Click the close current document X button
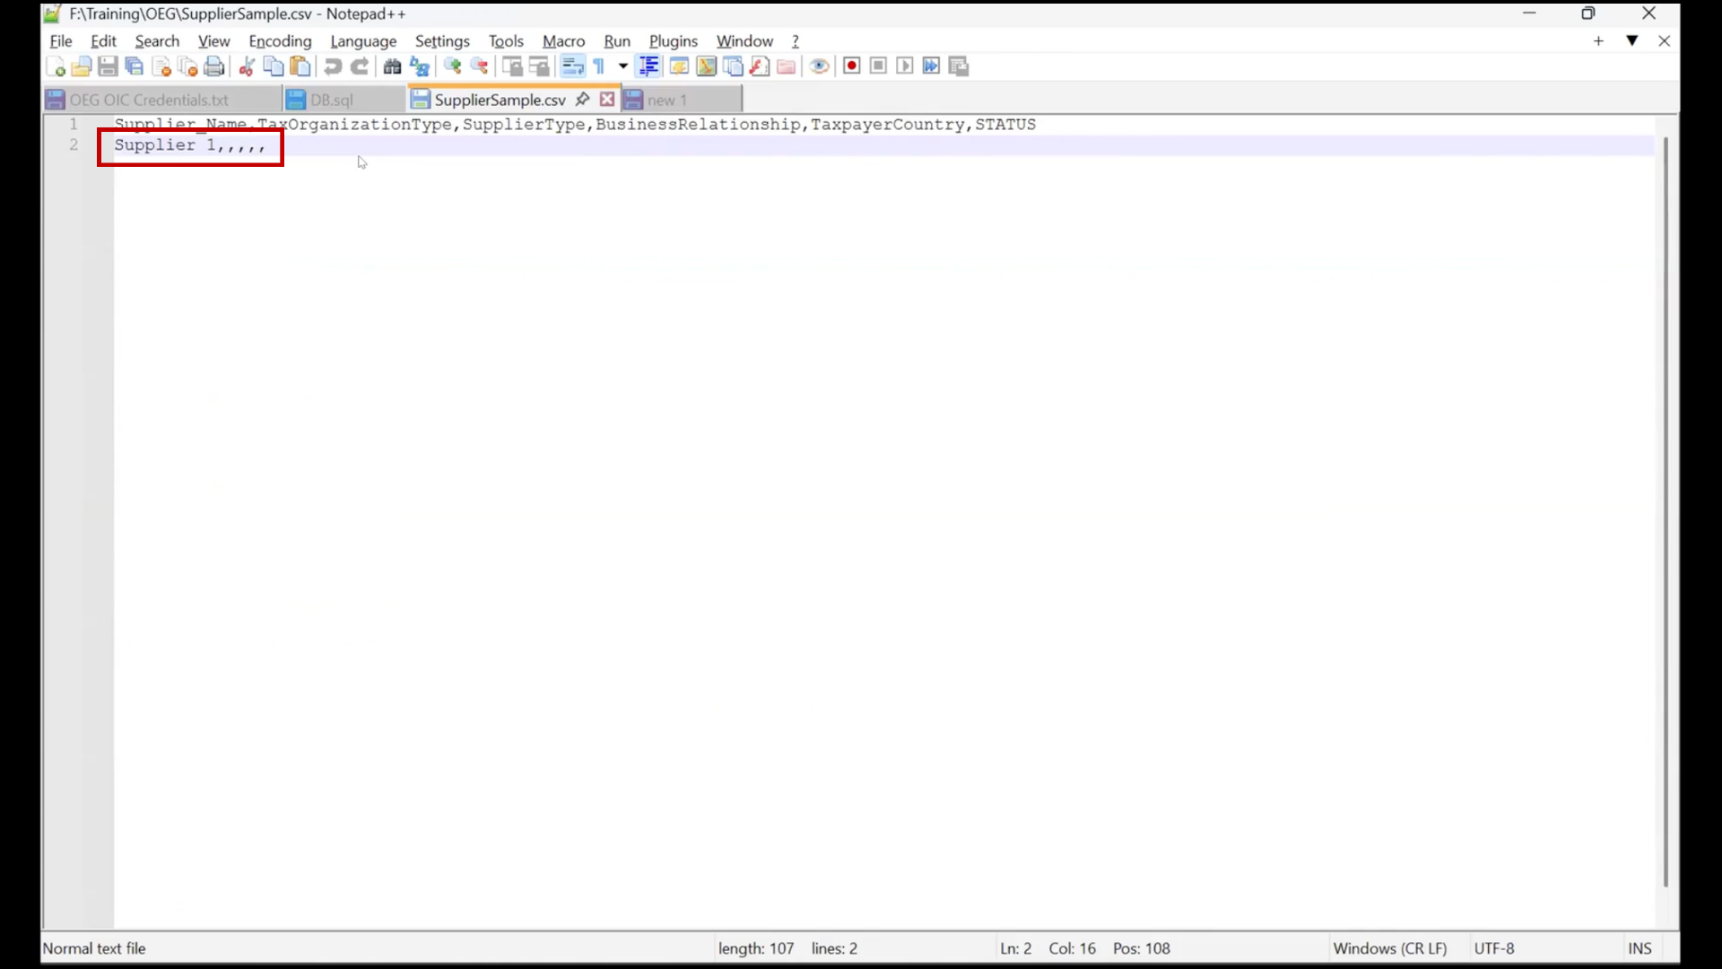Viewport: 1722px width, 969px height. coord(1664,41)
